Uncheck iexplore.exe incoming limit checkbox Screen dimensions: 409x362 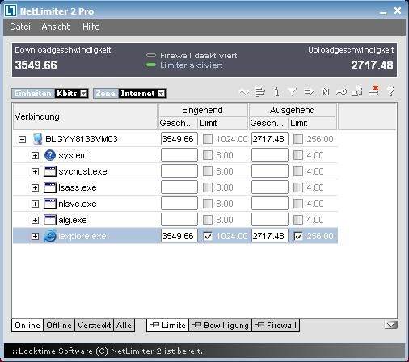tap(208, 236)
